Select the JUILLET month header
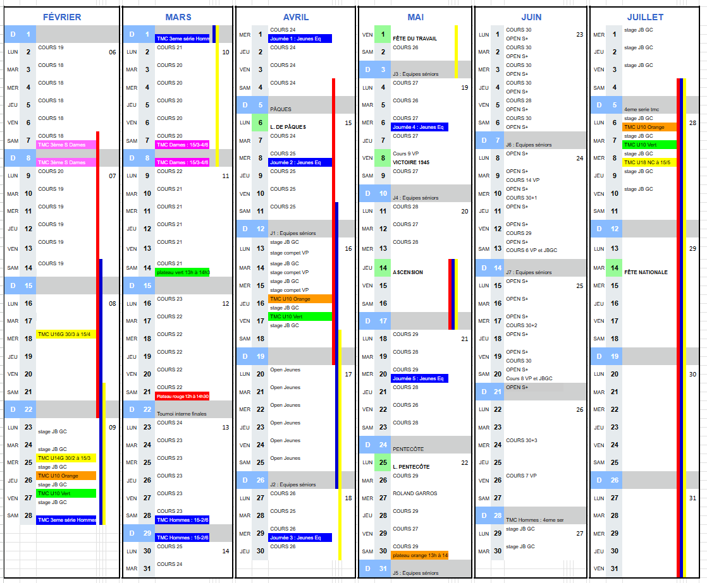This screenshot has width=707, height=583. [x=645, y=17]
